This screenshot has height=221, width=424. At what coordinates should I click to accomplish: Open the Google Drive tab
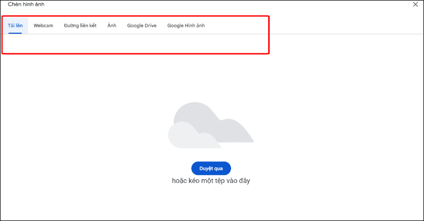coord(142,25)
